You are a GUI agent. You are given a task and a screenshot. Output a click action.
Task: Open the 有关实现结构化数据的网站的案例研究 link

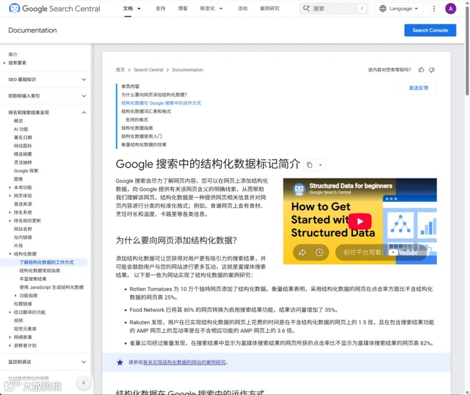click(x=184, y=362)
